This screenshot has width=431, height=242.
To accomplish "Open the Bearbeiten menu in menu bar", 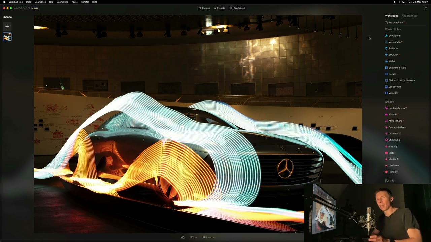I will pos(40,2).
